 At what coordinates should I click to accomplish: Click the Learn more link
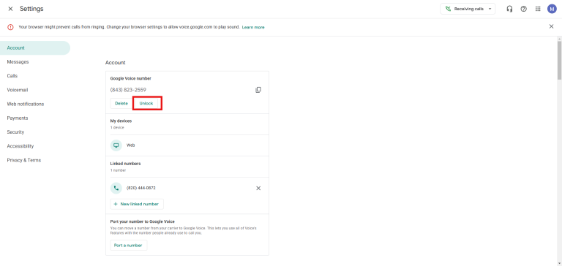click(x=253, y=27)
